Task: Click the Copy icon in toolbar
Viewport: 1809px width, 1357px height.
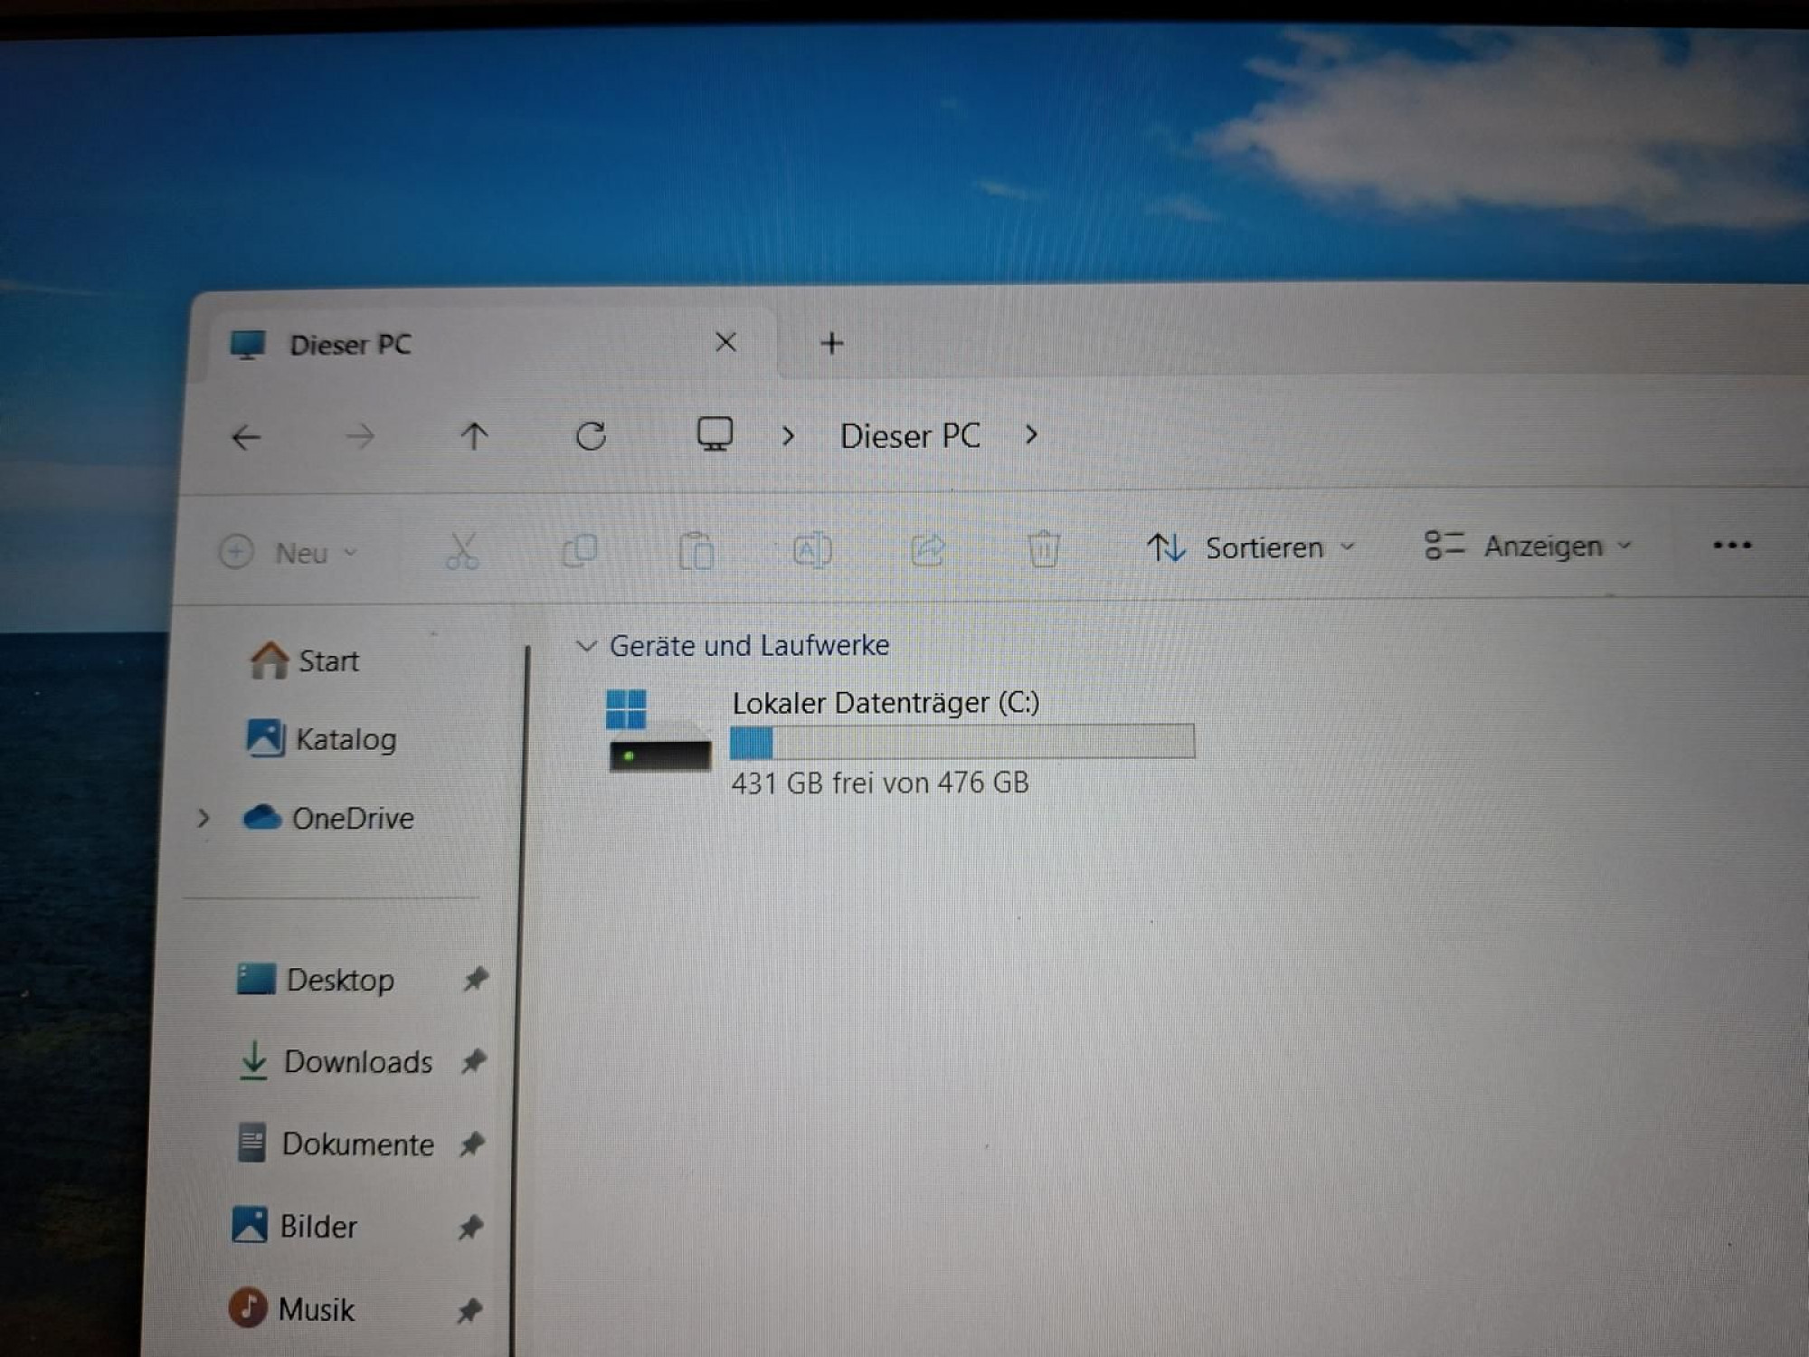Action: coord(580,550)
